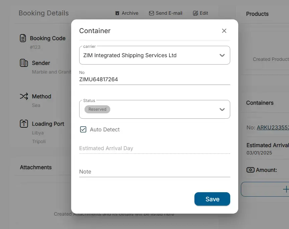Image resolution: width=289 pixels, height=229 pixels.
Task: Click the Reserved status chip
Action: [97, 109]
